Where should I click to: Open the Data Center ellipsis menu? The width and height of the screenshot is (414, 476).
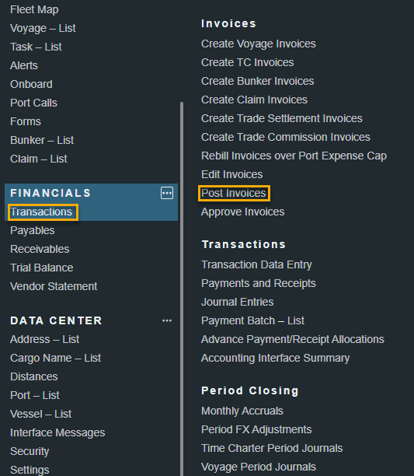click(167, 320)
